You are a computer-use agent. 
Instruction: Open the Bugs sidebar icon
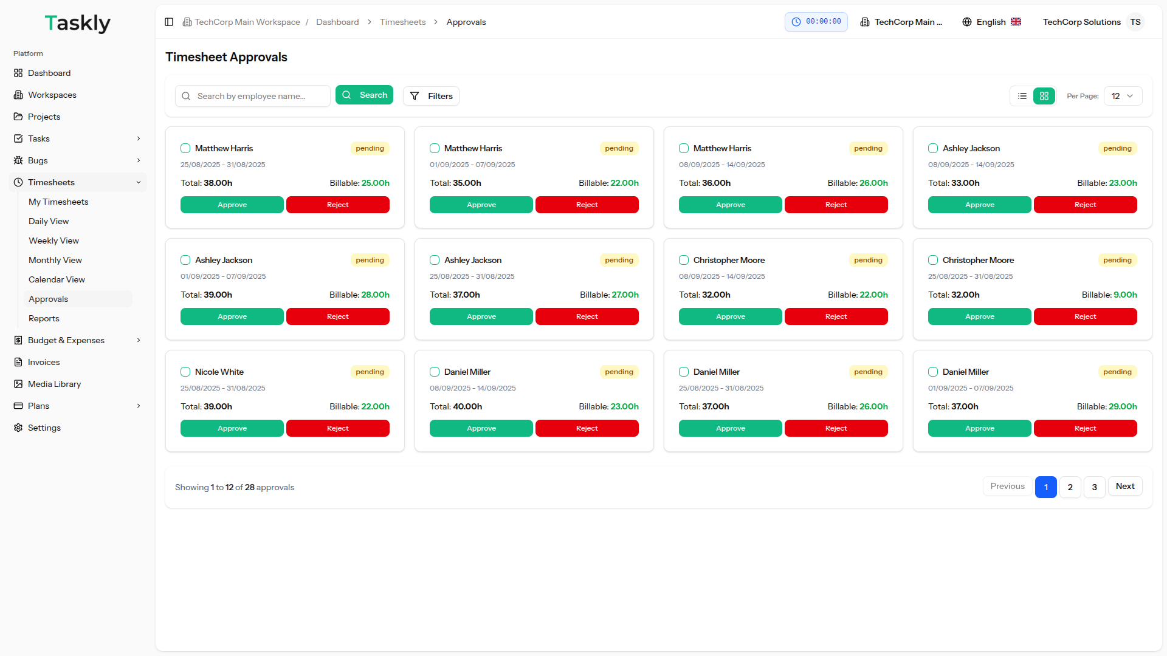pos(18,160)
